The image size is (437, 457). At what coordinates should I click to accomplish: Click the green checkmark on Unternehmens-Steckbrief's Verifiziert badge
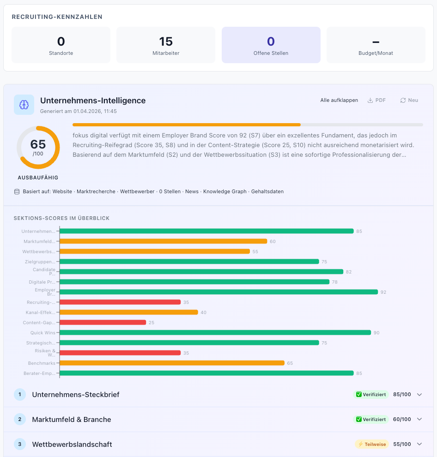pyautogui.click(x=359, y=395)
